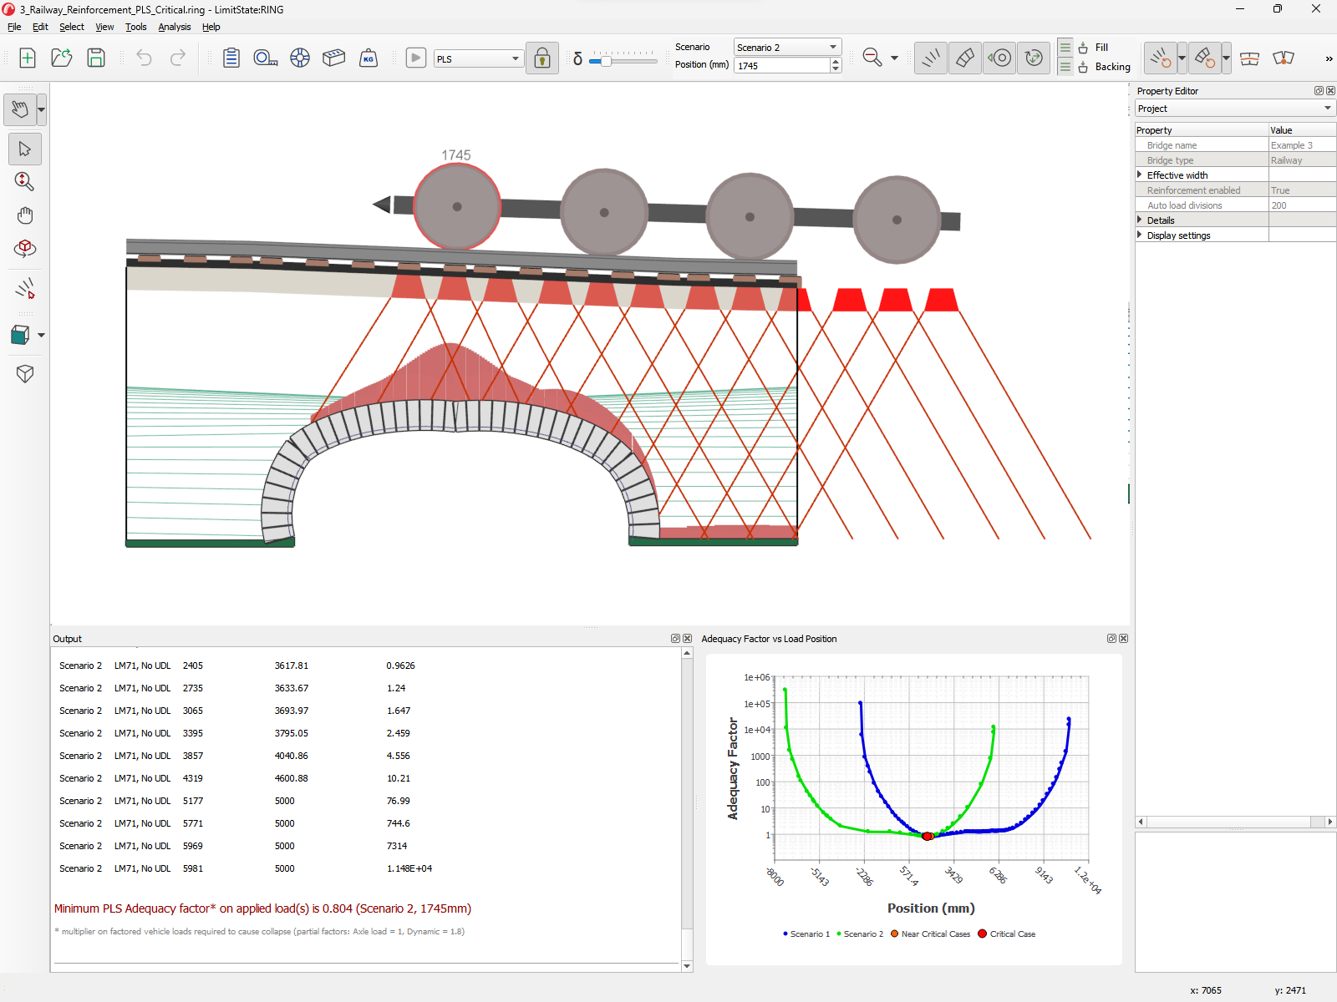
Task: Click the Position (mm) input field
Action: [781, 66]
